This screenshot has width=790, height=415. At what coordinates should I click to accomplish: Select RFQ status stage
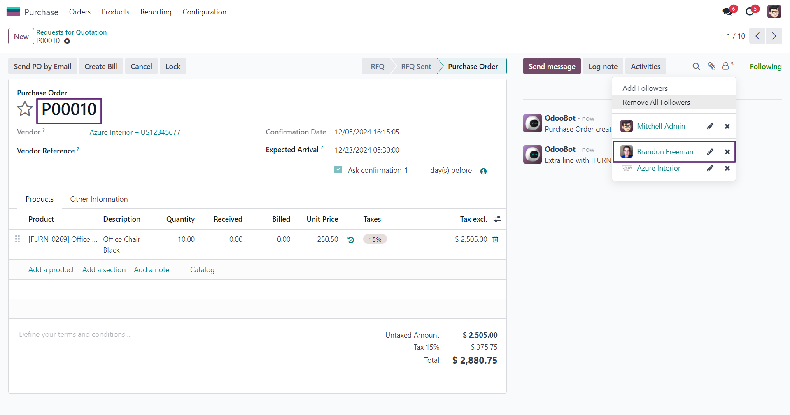click(x=377, y=66)
